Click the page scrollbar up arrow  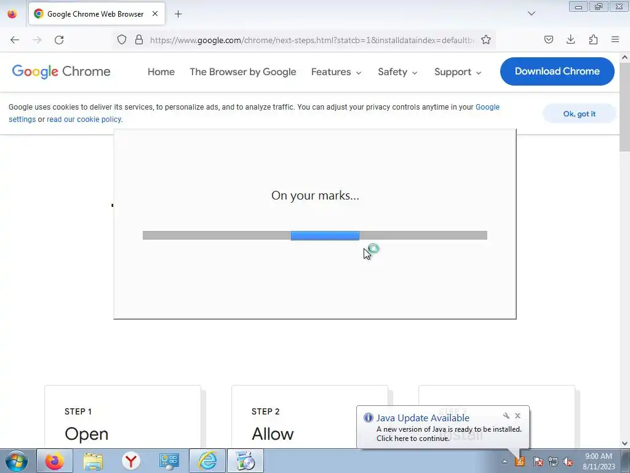click(625, 57)
